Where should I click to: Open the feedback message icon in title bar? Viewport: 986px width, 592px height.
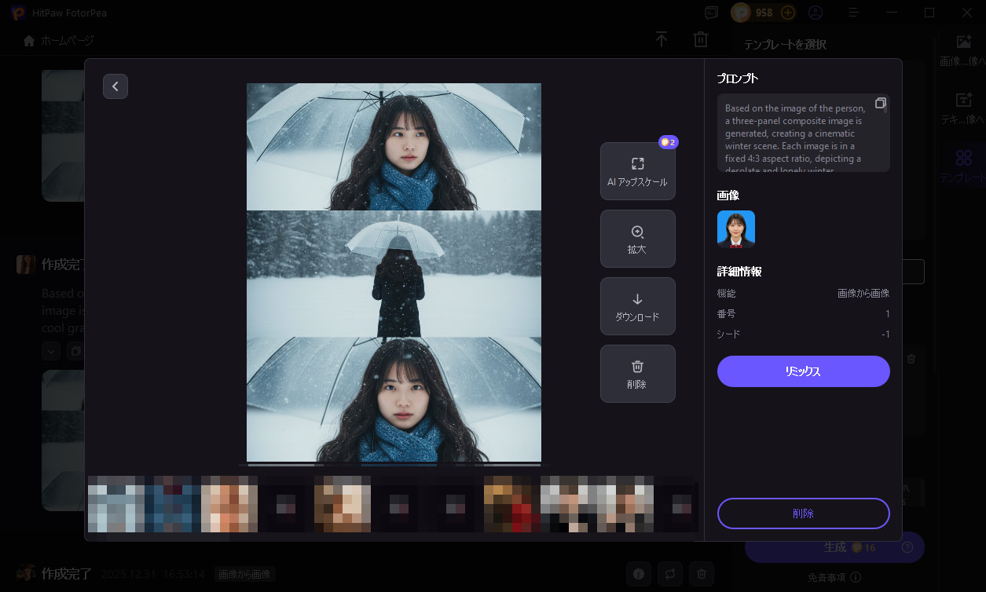711,13
